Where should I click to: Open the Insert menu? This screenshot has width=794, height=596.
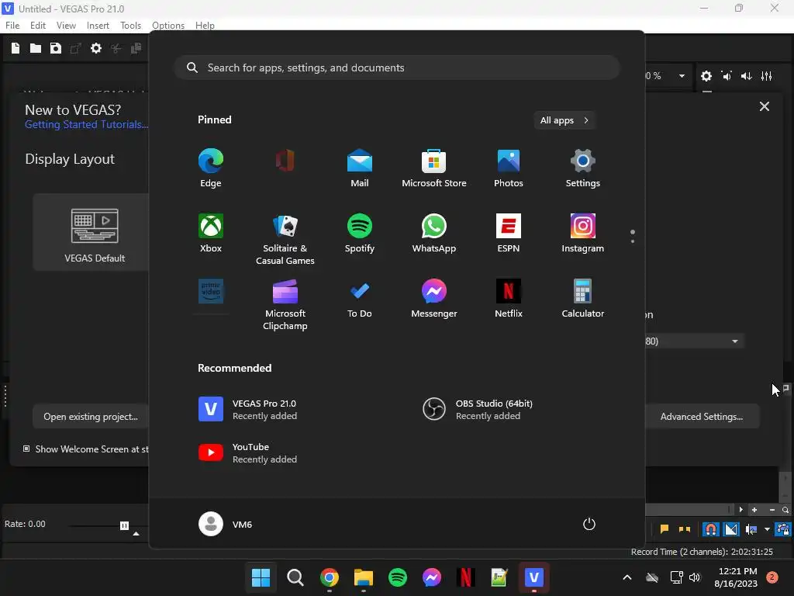98,26
